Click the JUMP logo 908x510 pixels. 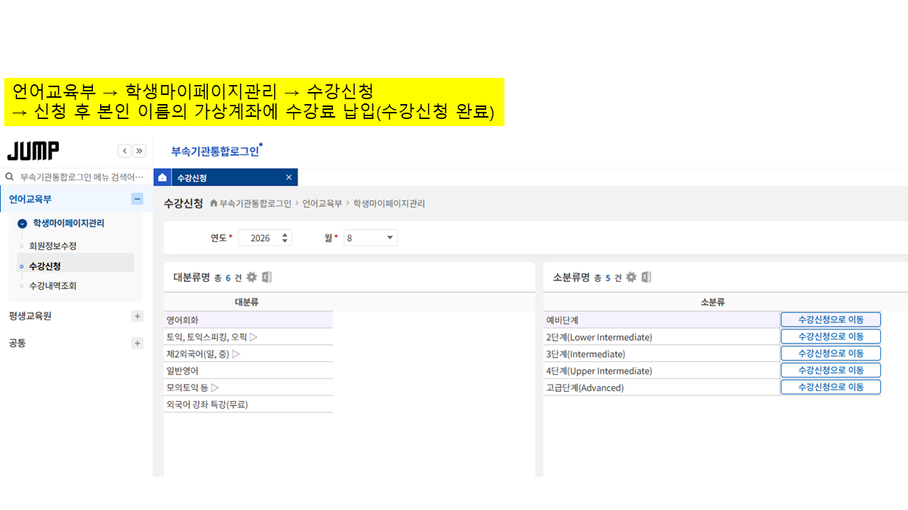(33, 151)
